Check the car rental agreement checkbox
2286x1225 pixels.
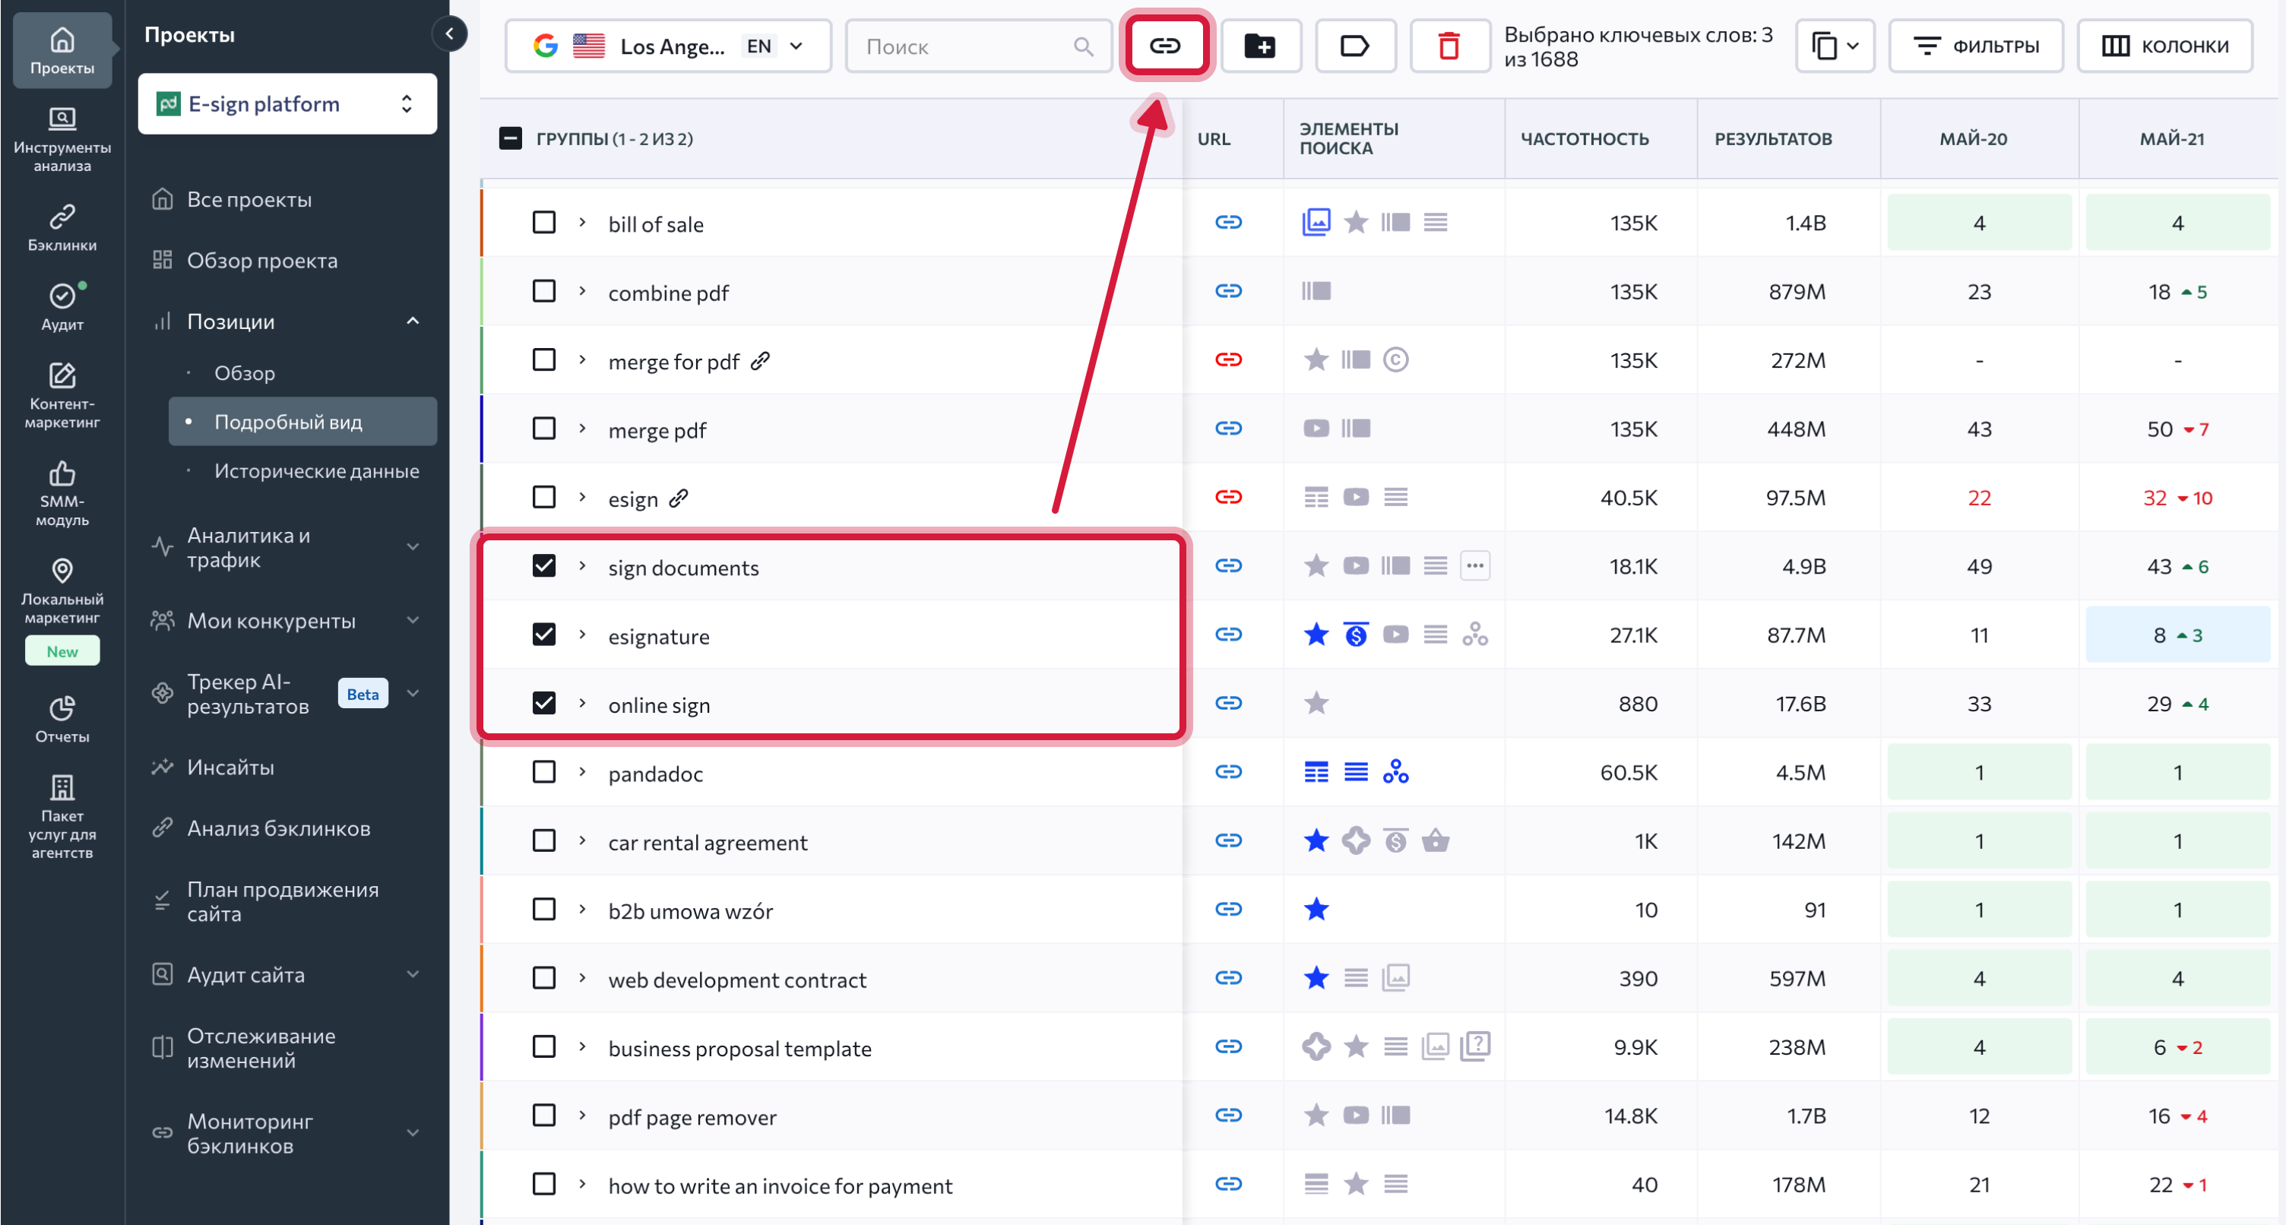pyautogui.click(x=544, y=840)
